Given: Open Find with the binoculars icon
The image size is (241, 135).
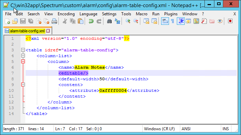Looking at the screenshot, I should [x=109, y=21].
